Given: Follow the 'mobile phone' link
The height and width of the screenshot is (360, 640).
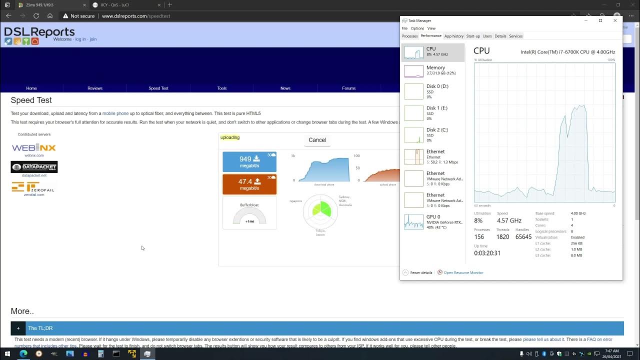Looking at the screenshot, I should tap(115, 113).
